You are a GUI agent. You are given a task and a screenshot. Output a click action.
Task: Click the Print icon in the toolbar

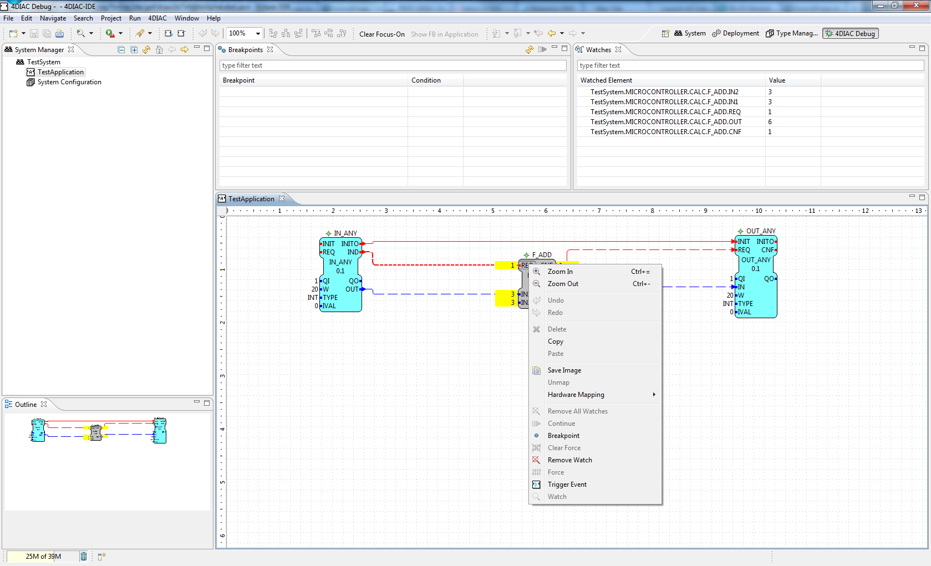tap(60, 34)
